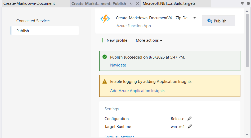Close the Create-Markd...ment: Publish tab
This screenshot has width=251, height=138.
tap(137, 3)
